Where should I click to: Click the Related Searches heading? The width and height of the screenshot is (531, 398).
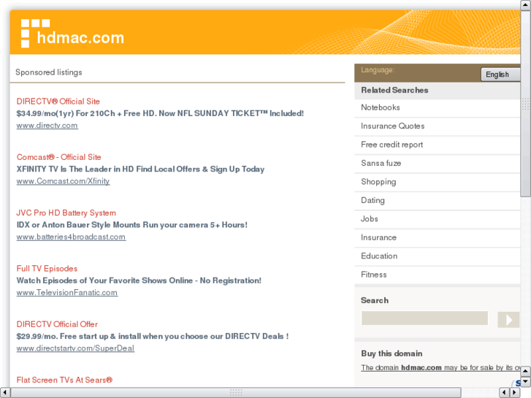coord(394,90)
